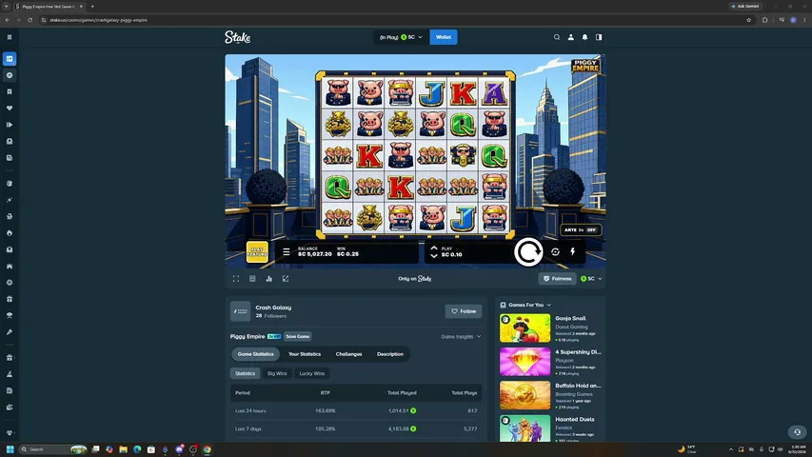Toggle the ANTE 2x switch on

coord(581,229)
